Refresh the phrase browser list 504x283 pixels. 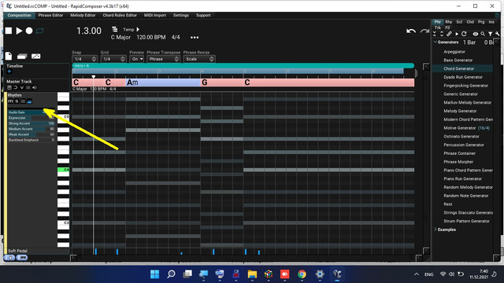[464, 34]
